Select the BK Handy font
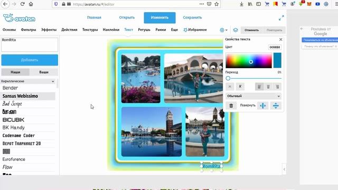This screenshot has height=190, width=338. point(28,128)
